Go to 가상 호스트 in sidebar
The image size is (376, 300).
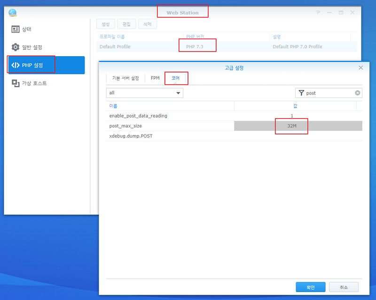pyautogui.click(x=34, y=83)
